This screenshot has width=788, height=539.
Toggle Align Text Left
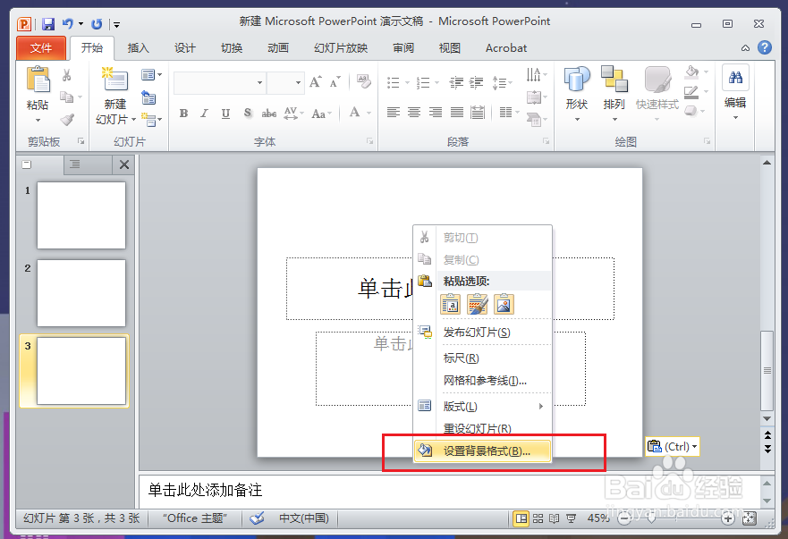tap(394, 113)
